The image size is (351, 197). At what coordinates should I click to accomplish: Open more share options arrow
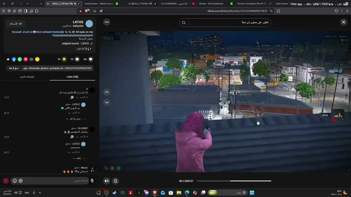pos(8,59)
